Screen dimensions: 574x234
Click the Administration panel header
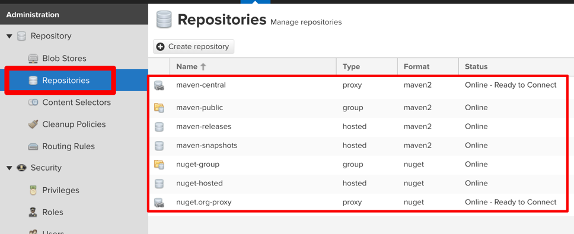74,15
